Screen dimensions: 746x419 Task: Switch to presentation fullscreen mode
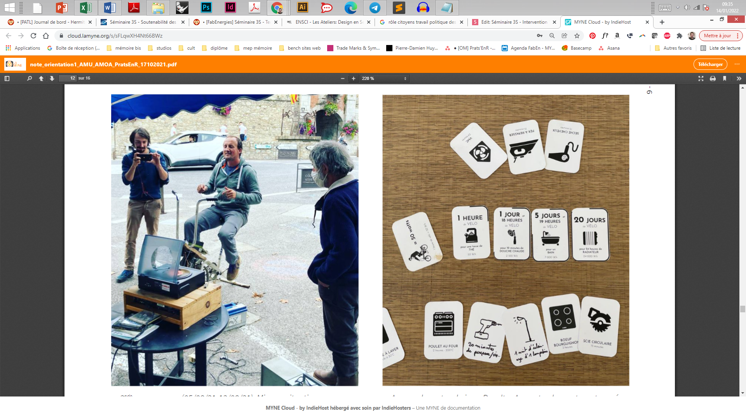coord(701,78)
